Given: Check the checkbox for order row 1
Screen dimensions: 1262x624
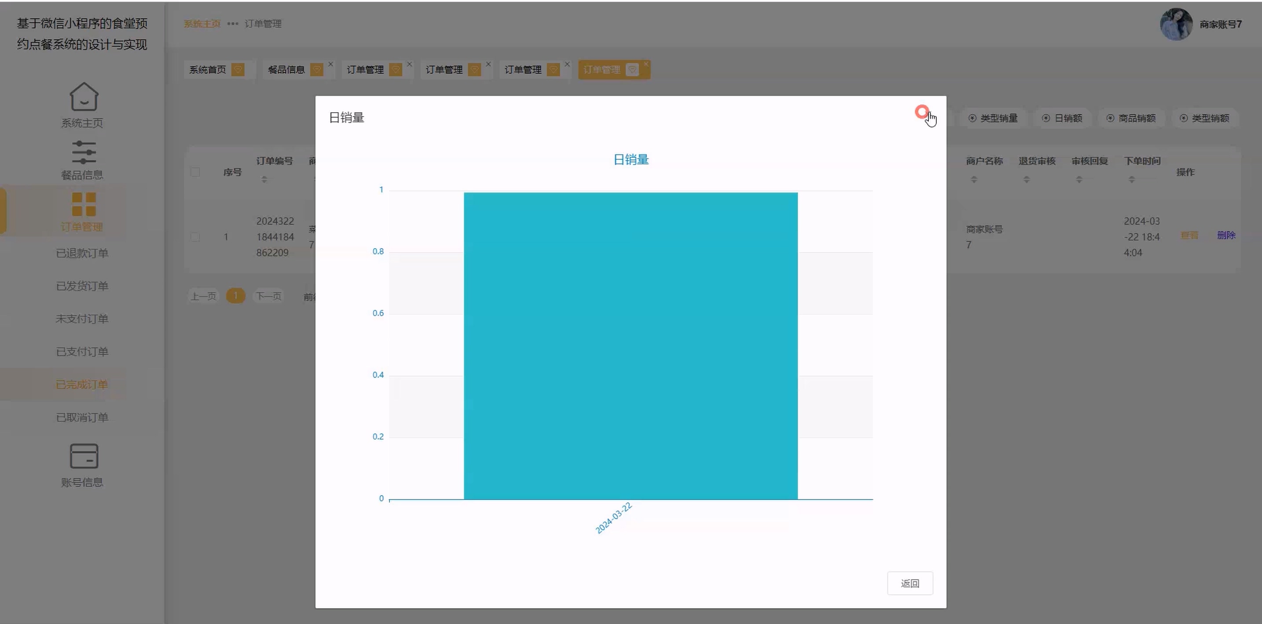Looking at the screenshot, I should point(195,237).
